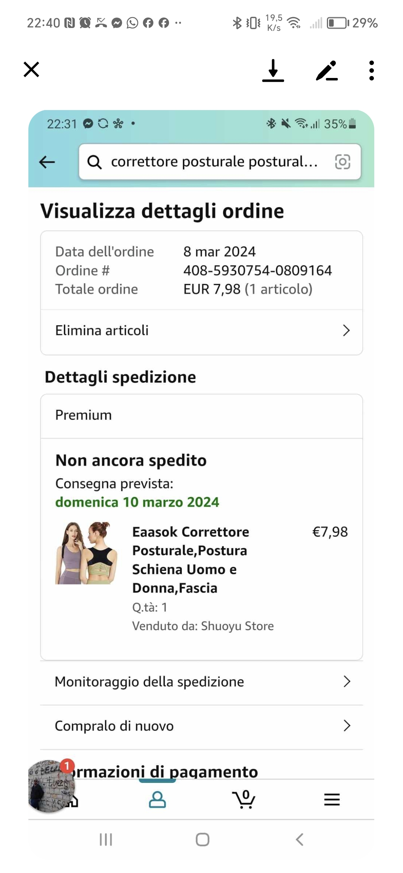Viewport: 403px width, 873px height.
Task: Switch to the account profile tab
Action: (x=157, y=799)
